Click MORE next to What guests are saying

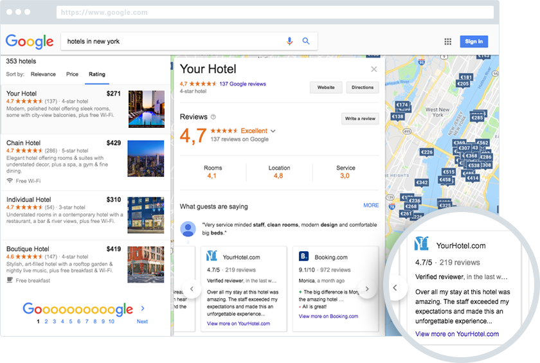(371, 206)
